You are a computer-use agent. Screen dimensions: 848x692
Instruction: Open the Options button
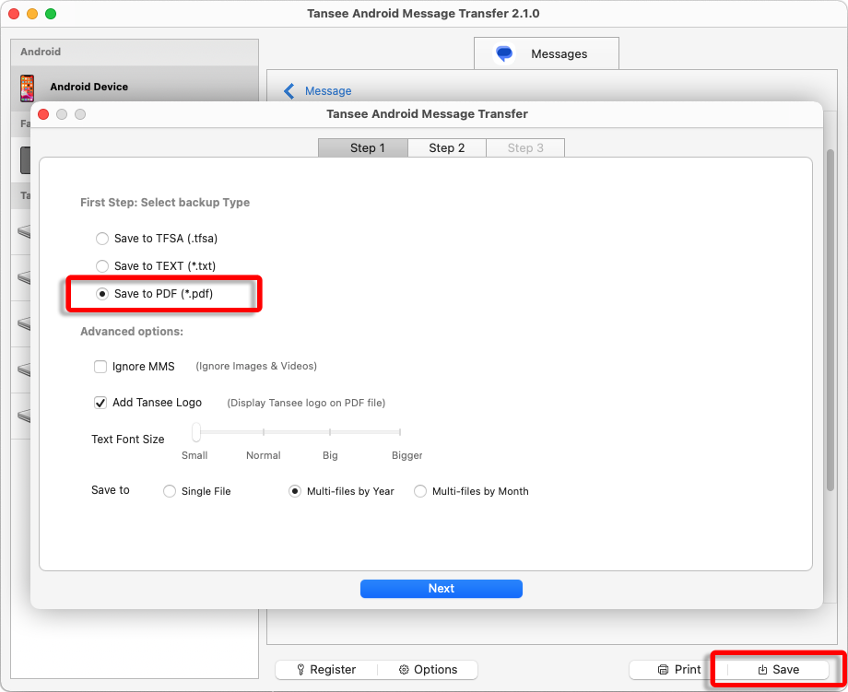pyautogui.click(x=428, y=670)
